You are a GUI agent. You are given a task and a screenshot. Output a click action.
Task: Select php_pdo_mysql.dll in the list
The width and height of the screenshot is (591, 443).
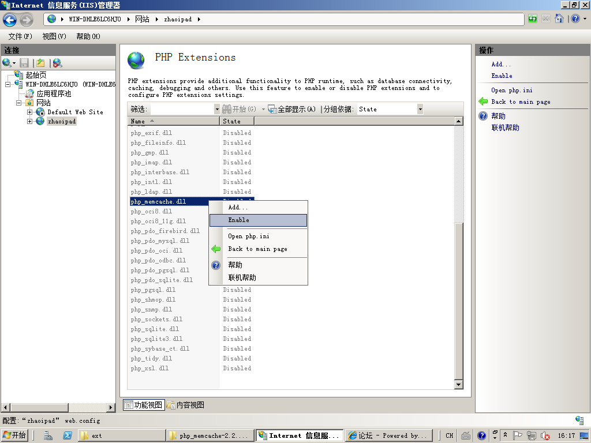tap(160, 241)
